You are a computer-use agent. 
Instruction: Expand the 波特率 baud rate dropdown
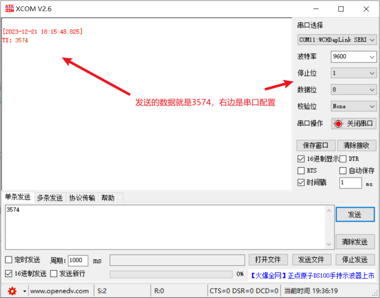click(x=353, y=57)
